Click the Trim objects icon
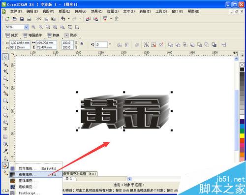Screen dimensions: 246x195 (x=178, y=45)
